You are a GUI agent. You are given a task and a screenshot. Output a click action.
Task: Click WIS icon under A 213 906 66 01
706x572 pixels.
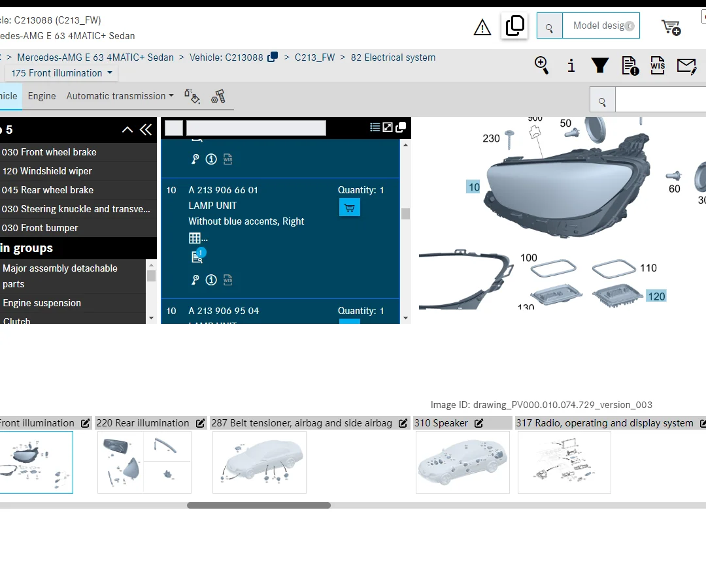228,279
